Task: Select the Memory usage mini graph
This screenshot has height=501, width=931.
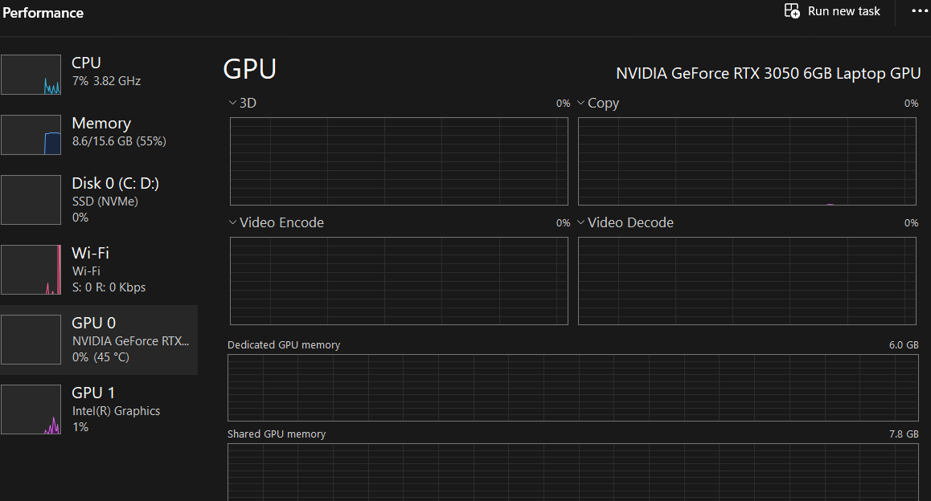Action: click(x=31, y=135)
